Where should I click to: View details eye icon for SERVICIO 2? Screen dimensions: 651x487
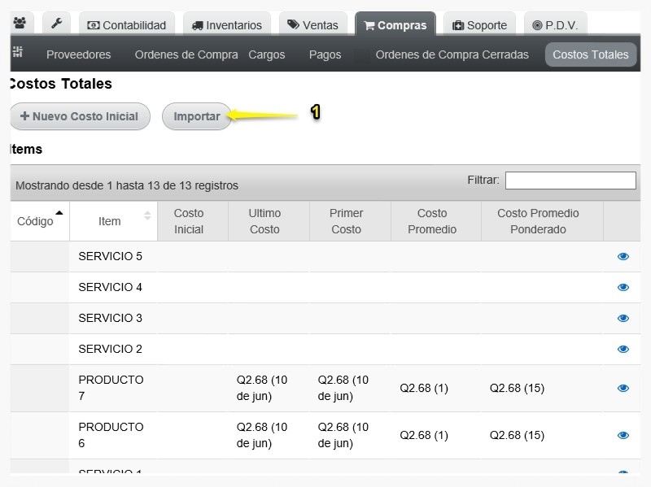click(623, 349)
